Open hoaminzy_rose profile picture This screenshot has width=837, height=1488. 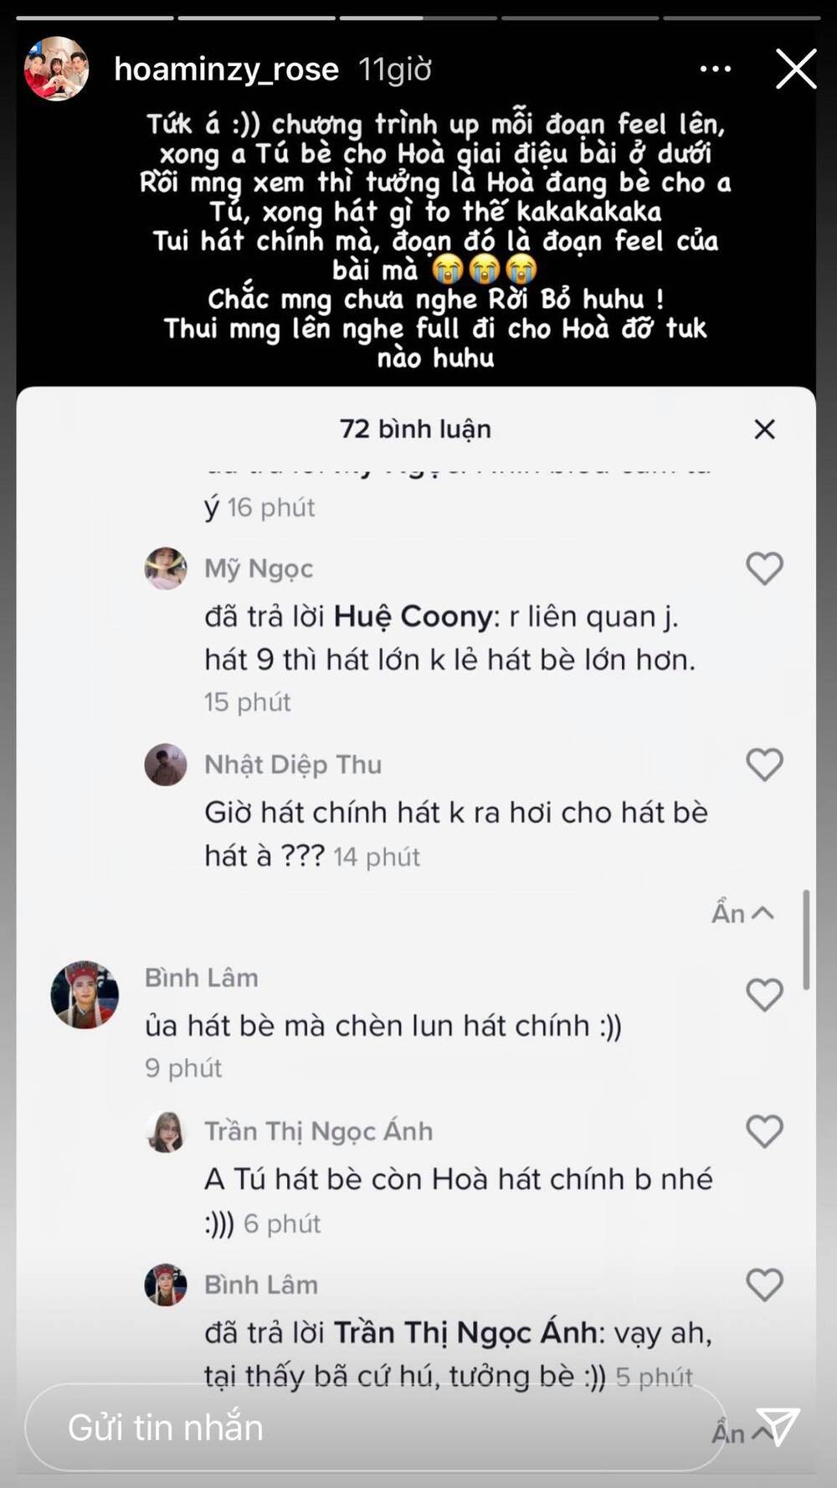tap(56, 69)
